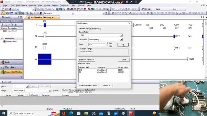Image resolution: width=207 pixels, height=116 pixels.
Task: Click the Value input field showing 500
Action: coord(97,44)
